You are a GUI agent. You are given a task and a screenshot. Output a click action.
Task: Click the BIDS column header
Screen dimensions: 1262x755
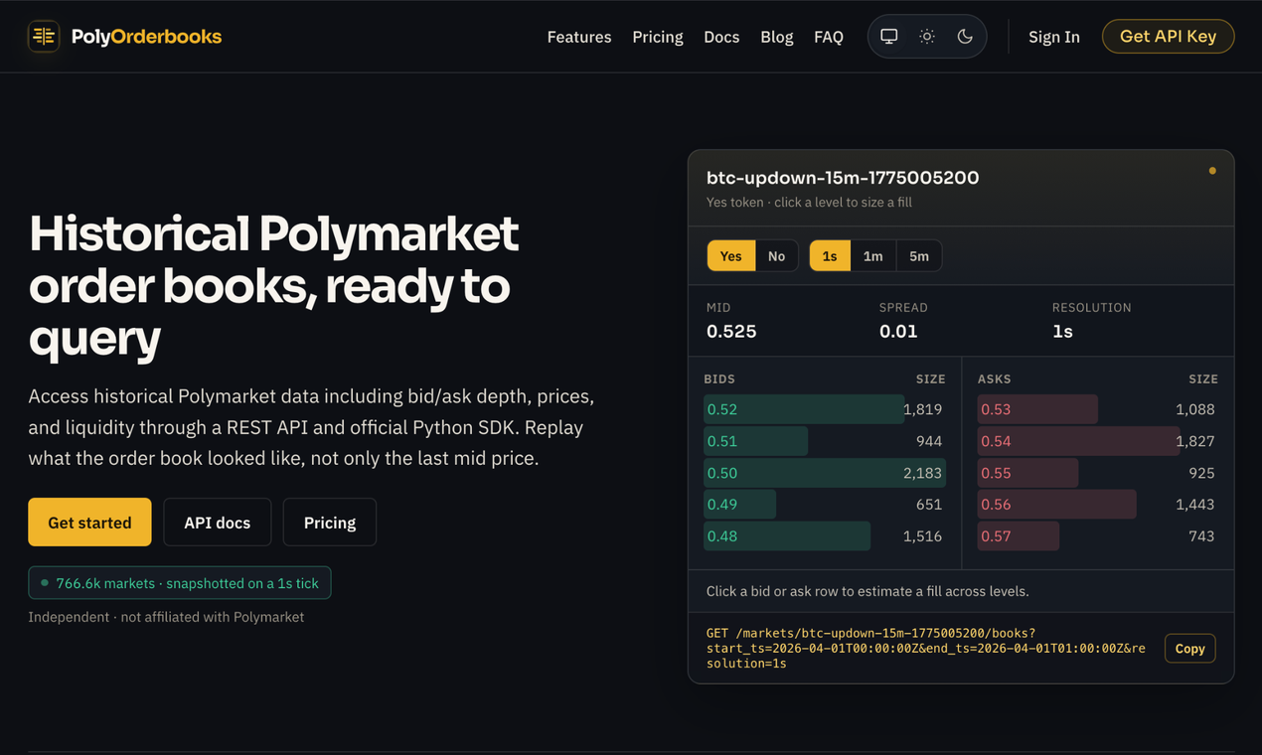click(x=719, y=378)
